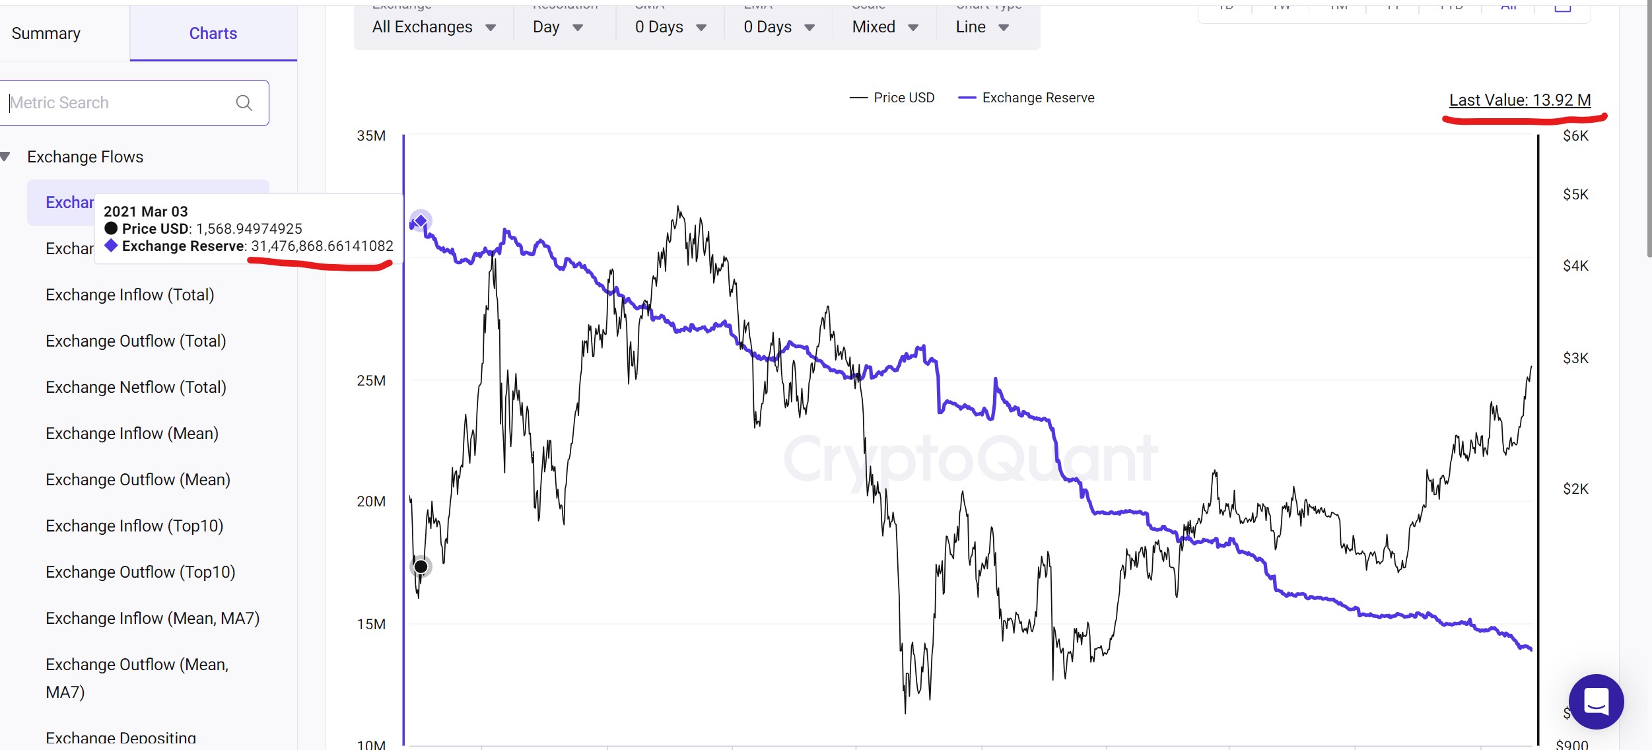Focus the Metric Search input field
Screen dimensions: 1652x750
click(x=119, y=103)
